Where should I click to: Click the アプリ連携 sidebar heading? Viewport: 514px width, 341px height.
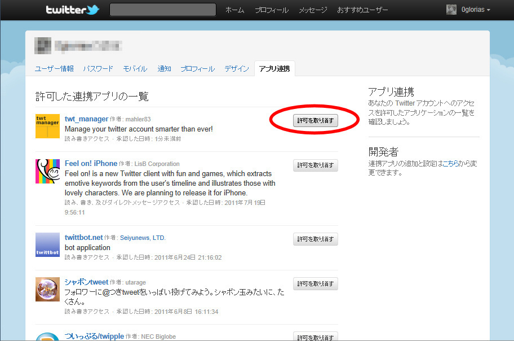(391, 91)
